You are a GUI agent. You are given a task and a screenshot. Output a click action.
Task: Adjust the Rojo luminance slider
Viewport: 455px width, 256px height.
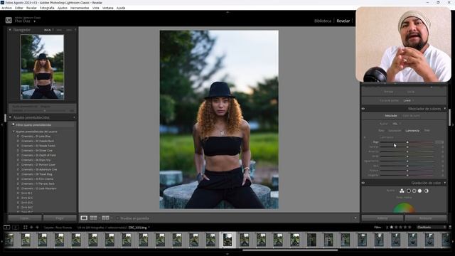407,142
